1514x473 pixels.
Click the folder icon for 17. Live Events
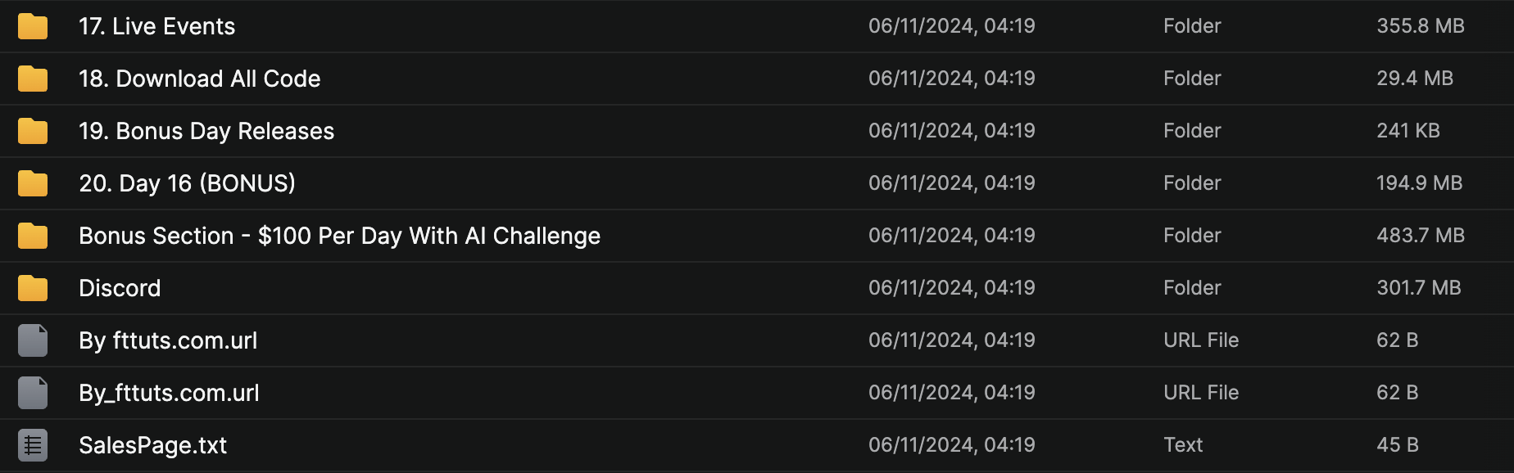[33, 26]
